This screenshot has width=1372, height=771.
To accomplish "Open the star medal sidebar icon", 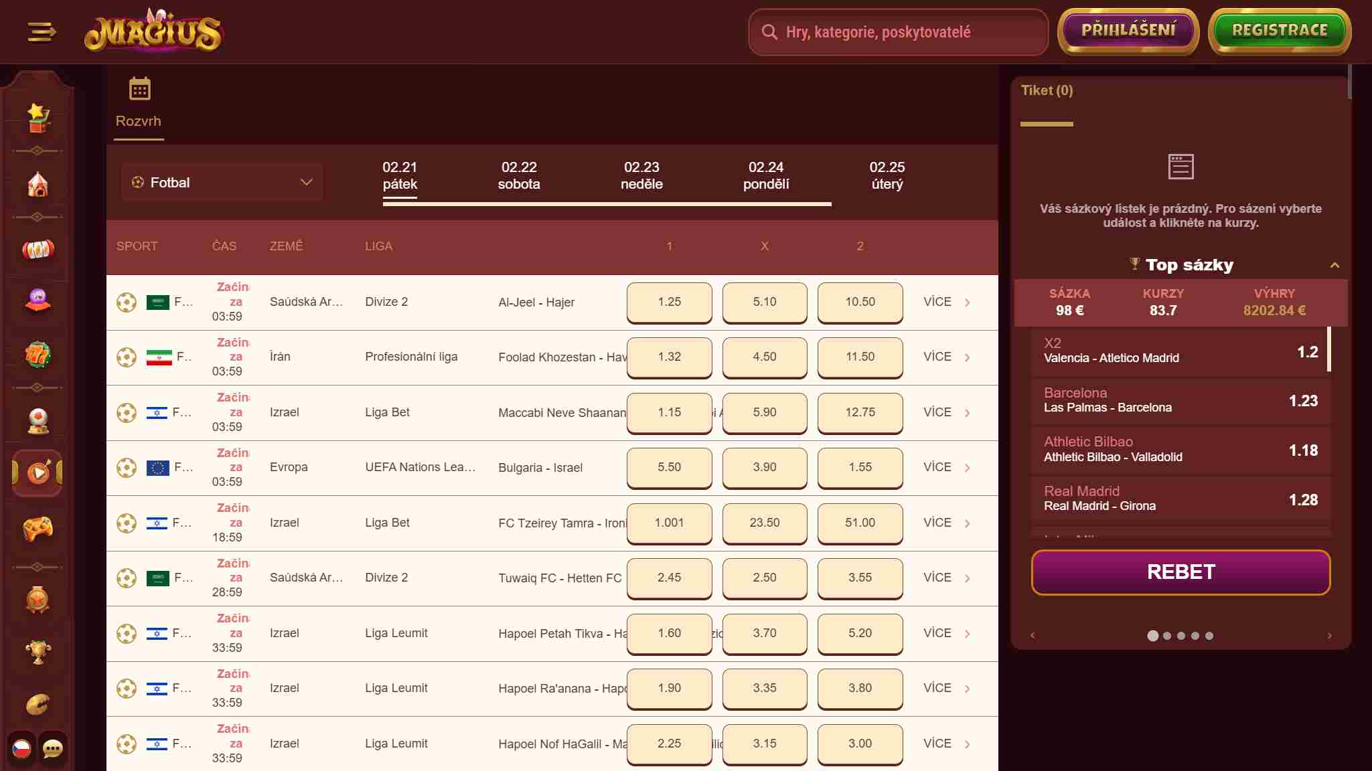I will 38,600.
